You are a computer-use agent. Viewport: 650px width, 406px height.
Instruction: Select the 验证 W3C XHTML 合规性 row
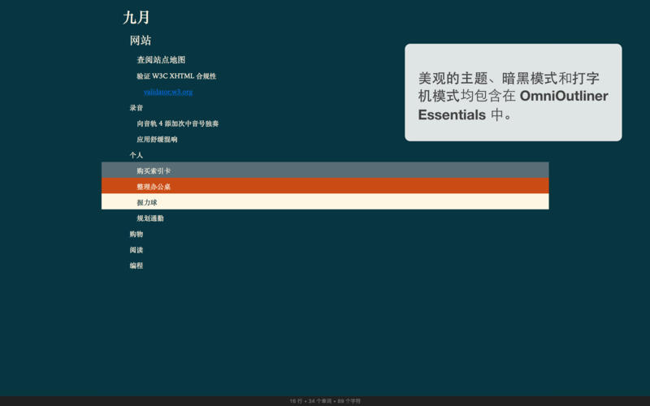(x=176, y=76)
